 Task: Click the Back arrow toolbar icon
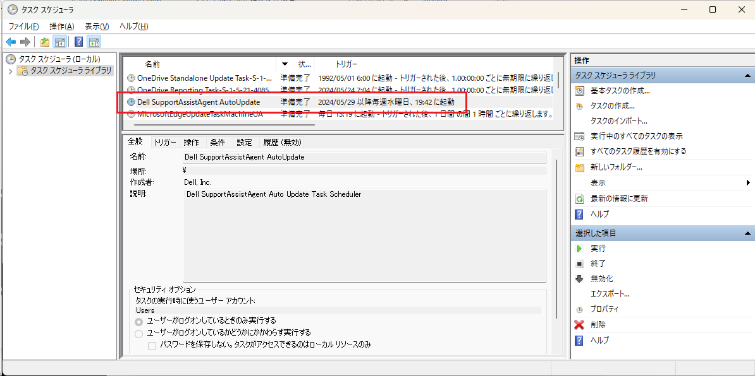point(11,42)
